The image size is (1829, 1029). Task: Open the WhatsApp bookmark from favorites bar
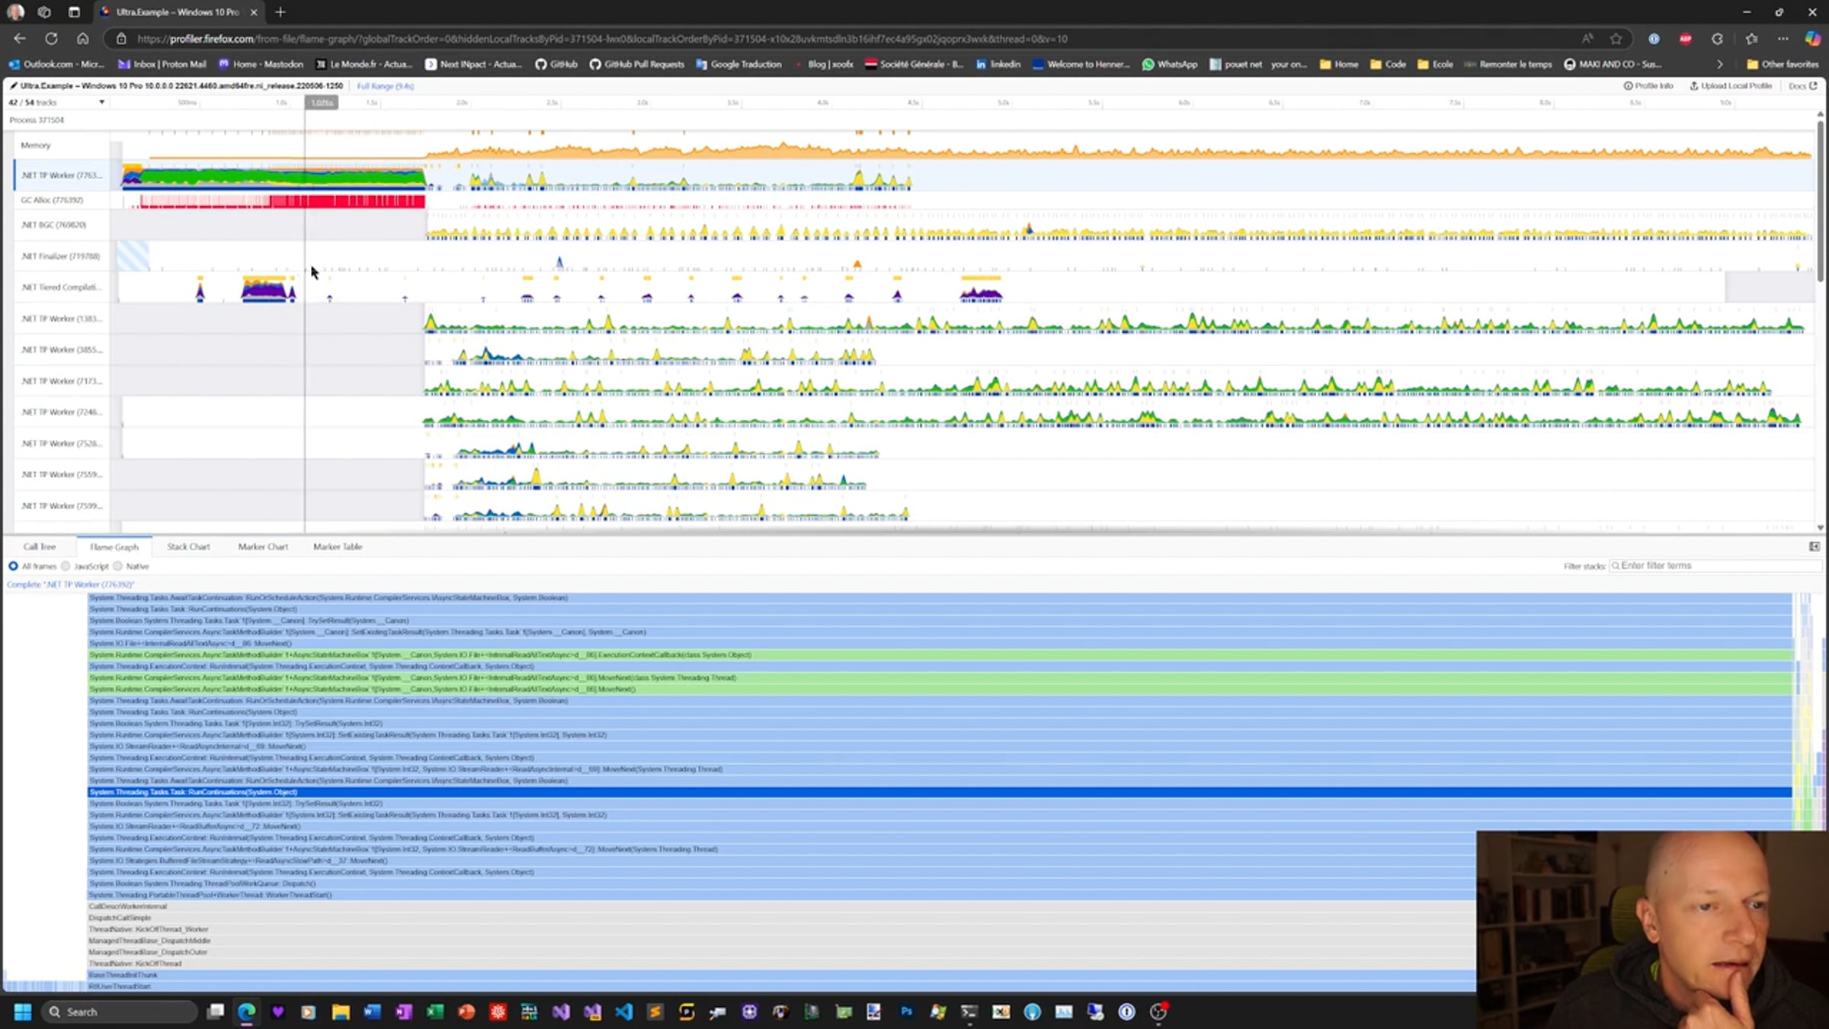[1170, 65]
